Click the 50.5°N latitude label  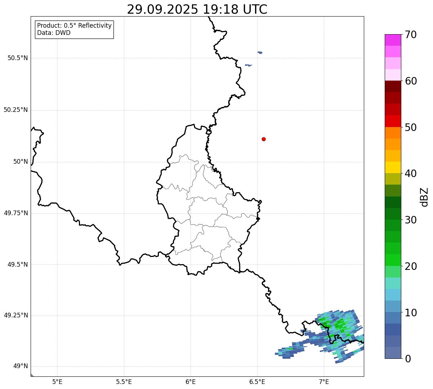coord(18,58)
